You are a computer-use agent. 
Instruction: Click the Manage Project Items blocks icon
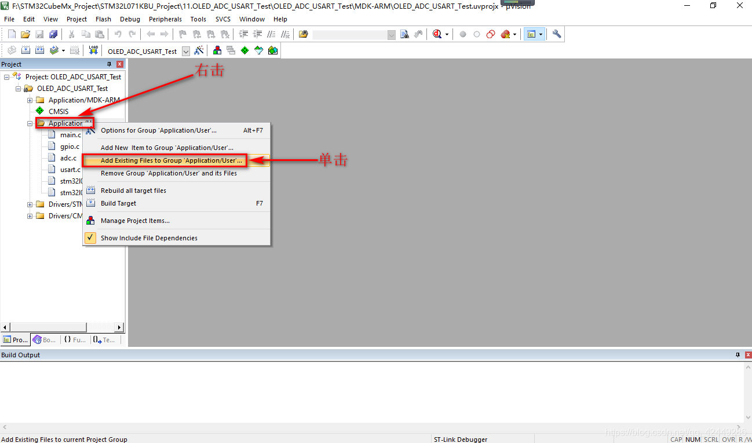pos(217,50)
